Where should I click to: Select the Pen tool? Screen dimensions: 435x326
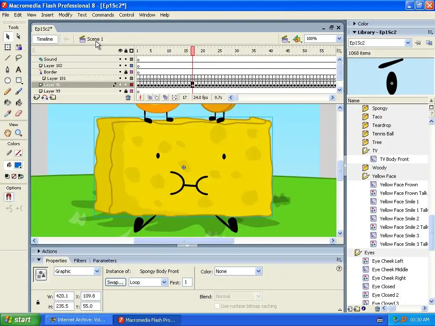click(x=8, y=69)
